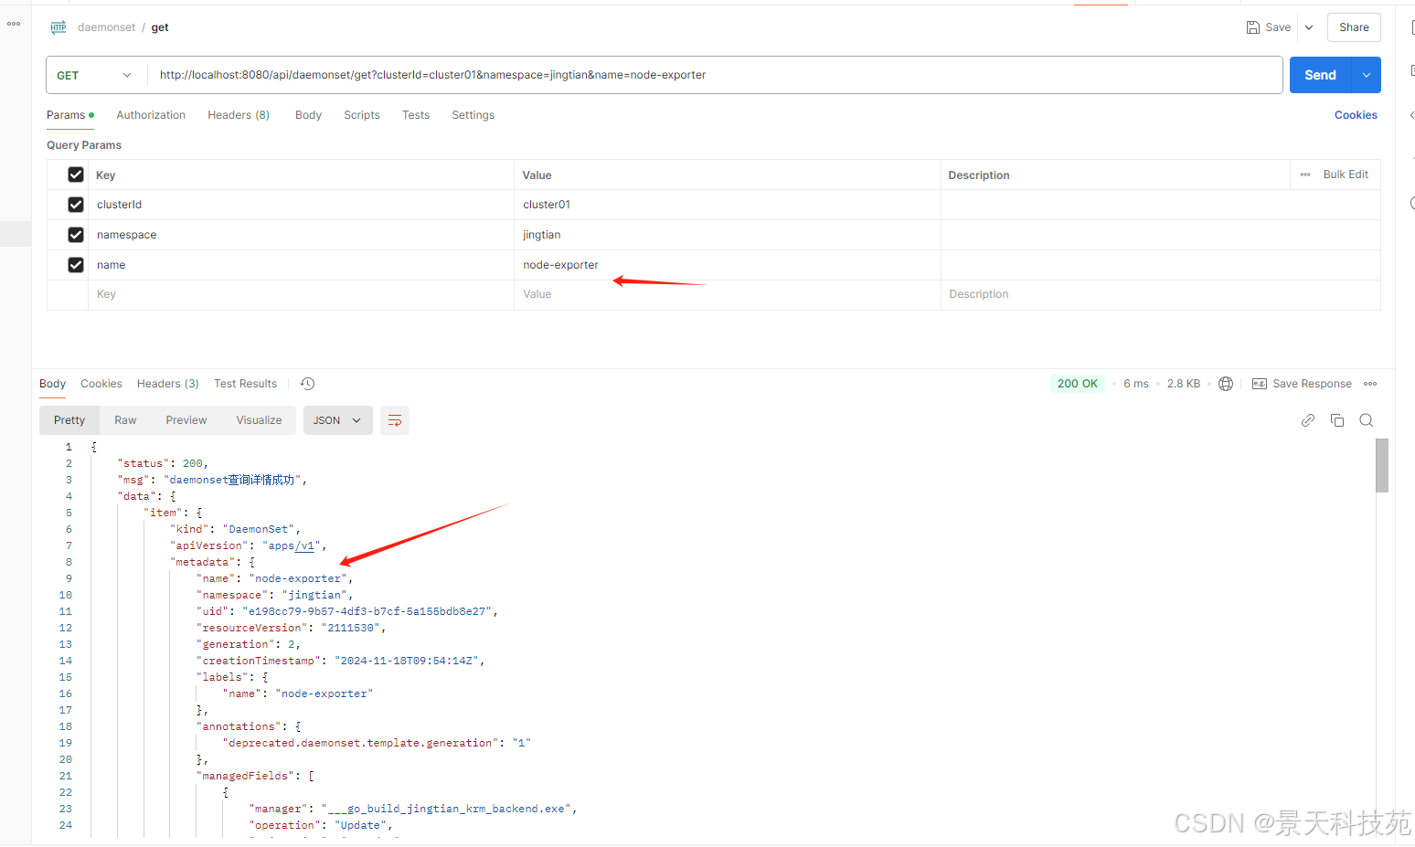Copy response link with chain icon
Viewport: 1415px width, 847px height.
point(1308,420)
